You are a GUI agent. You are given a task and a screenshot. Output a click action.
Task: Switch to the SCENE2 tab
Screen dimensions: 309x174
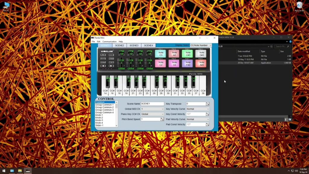(x=119, y=45)
